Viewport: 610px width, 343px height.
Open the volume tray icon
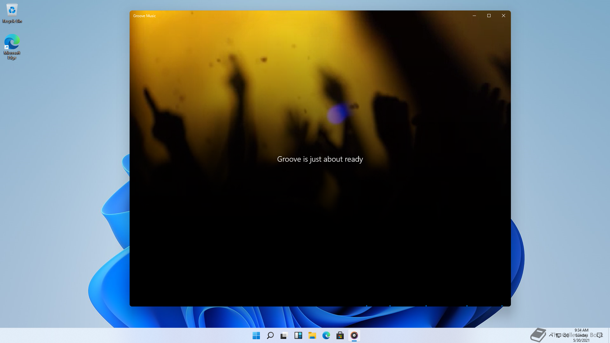pyautogui.click(x=566, y=335)
